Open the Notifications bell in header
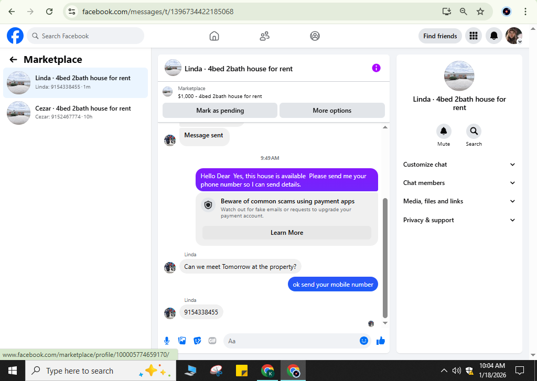Screen dimensions: 537x381 coord(494,36)
